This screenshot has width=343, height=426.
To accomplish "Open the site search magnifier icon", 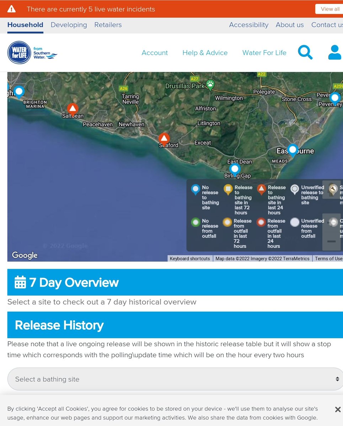I will point(305,53).
